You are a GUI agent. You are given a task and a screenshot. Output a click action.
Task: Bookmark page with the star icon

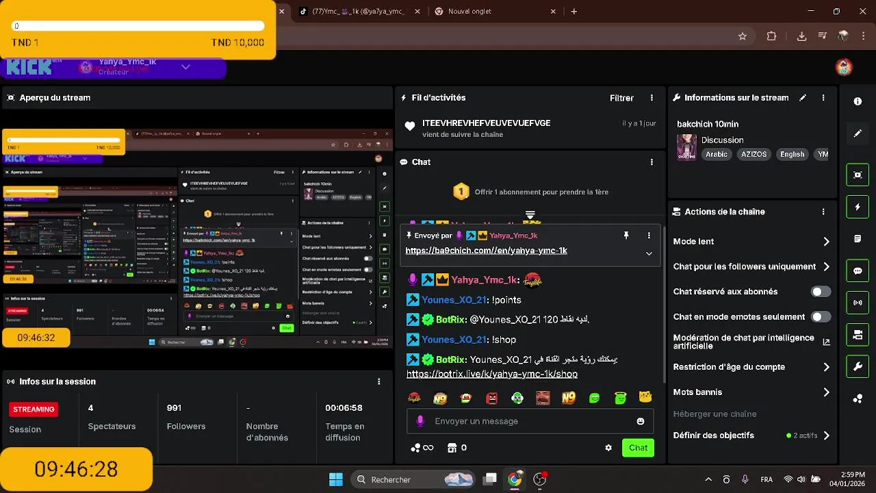click(x=743, y=36)
